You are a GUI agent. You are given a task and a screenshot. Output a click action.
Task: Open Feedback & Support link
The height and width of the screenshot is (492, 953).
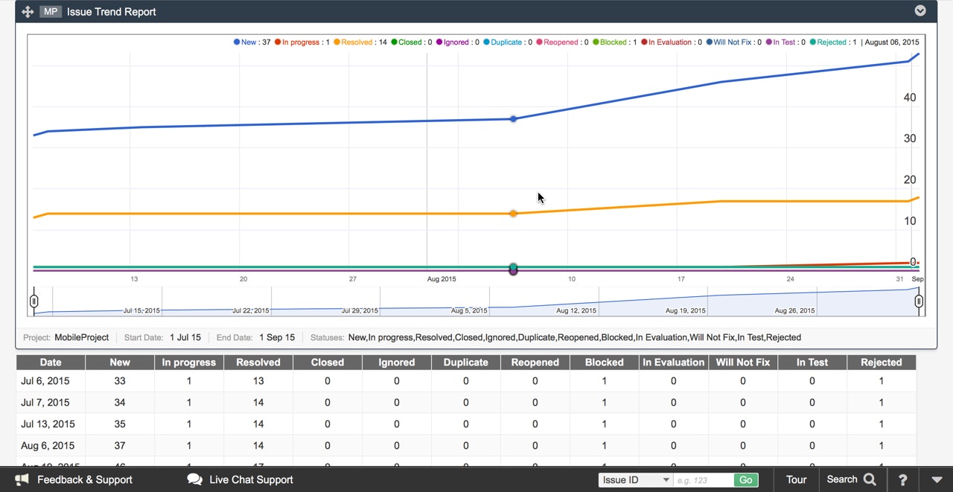85,480
